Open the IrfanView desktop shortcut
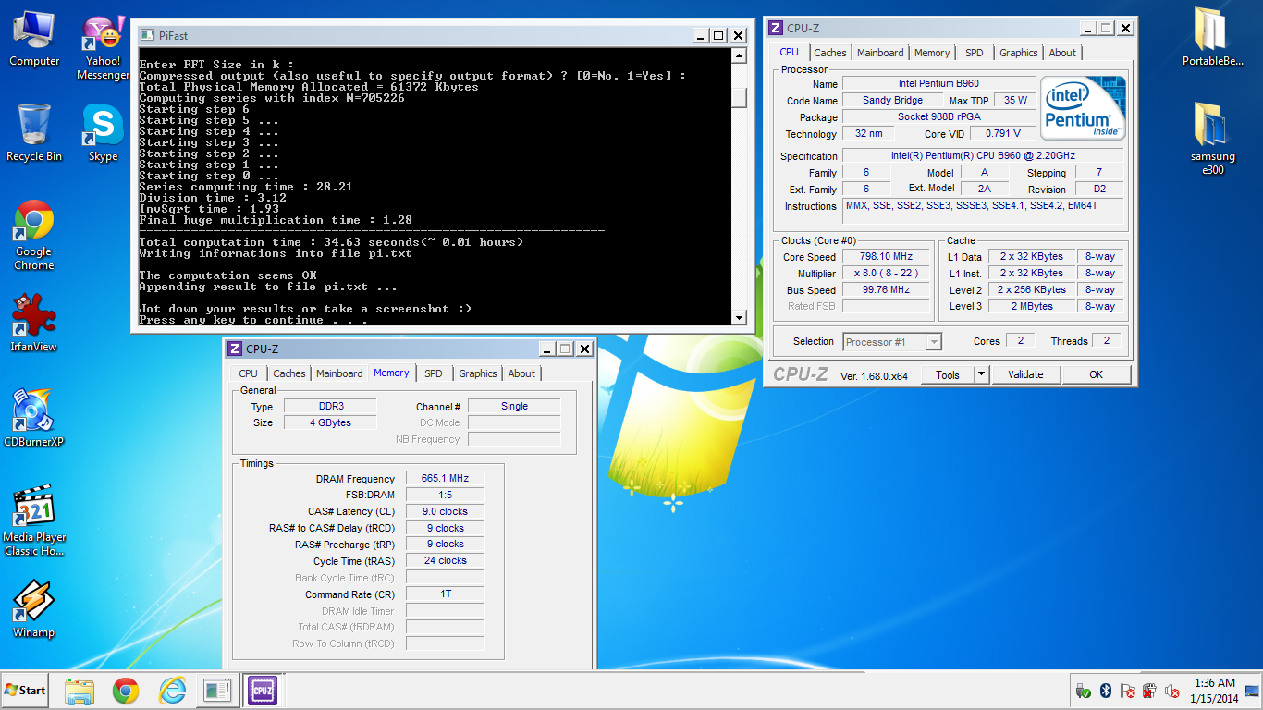 pyautogui.click(x=34, y=324)
